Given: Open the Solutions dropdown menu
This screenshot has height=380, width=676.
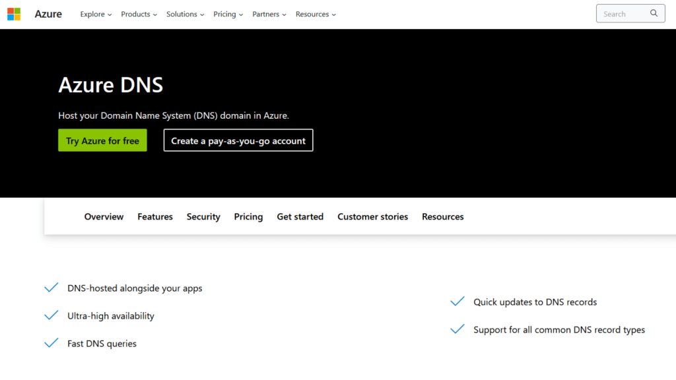Looking at the screenshot, I should pos(185,15).
